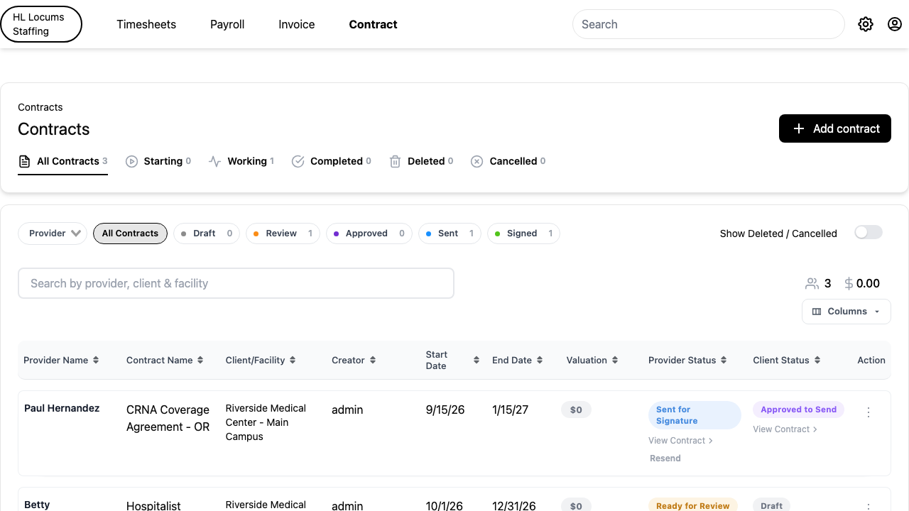Viewport: 909px width, 511px height.
Task: Open the Payroll menu
Action: coord(227,24)
